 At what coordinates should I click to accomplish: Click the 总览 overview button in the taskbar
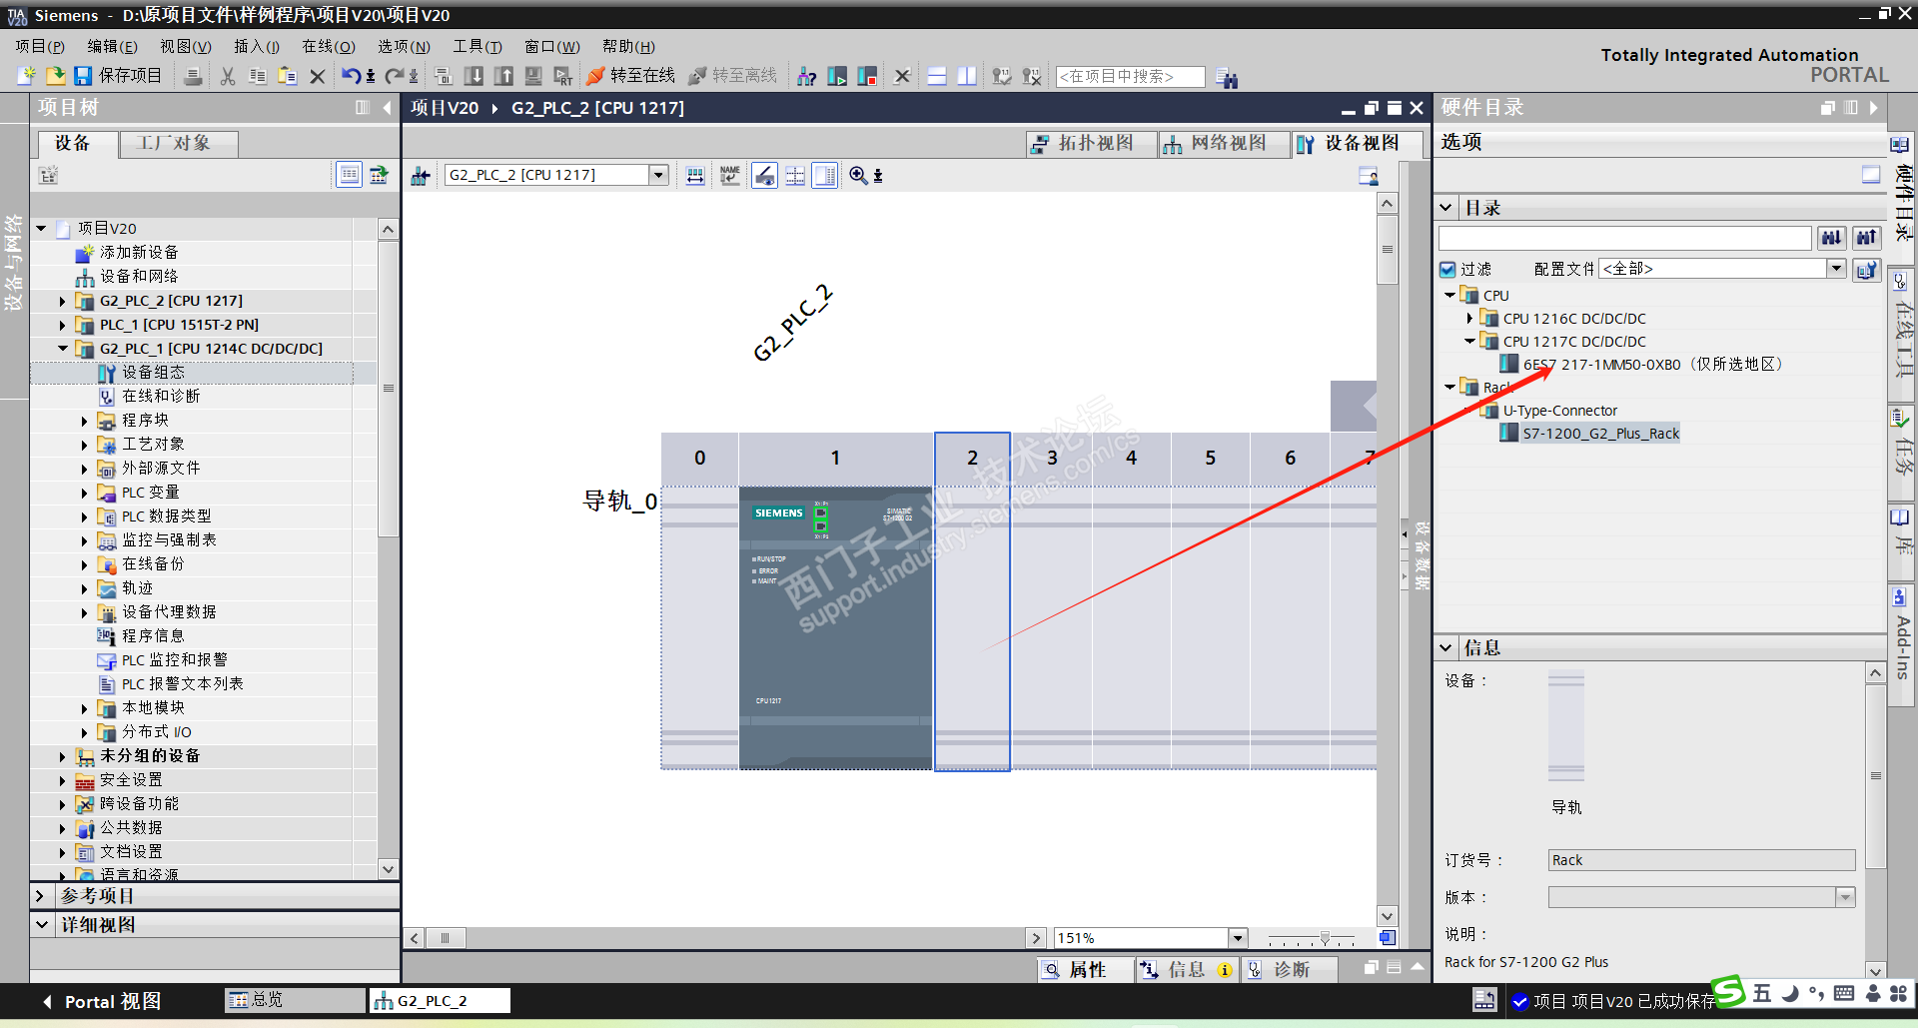pyautogui.click(x=294, y=1000)
